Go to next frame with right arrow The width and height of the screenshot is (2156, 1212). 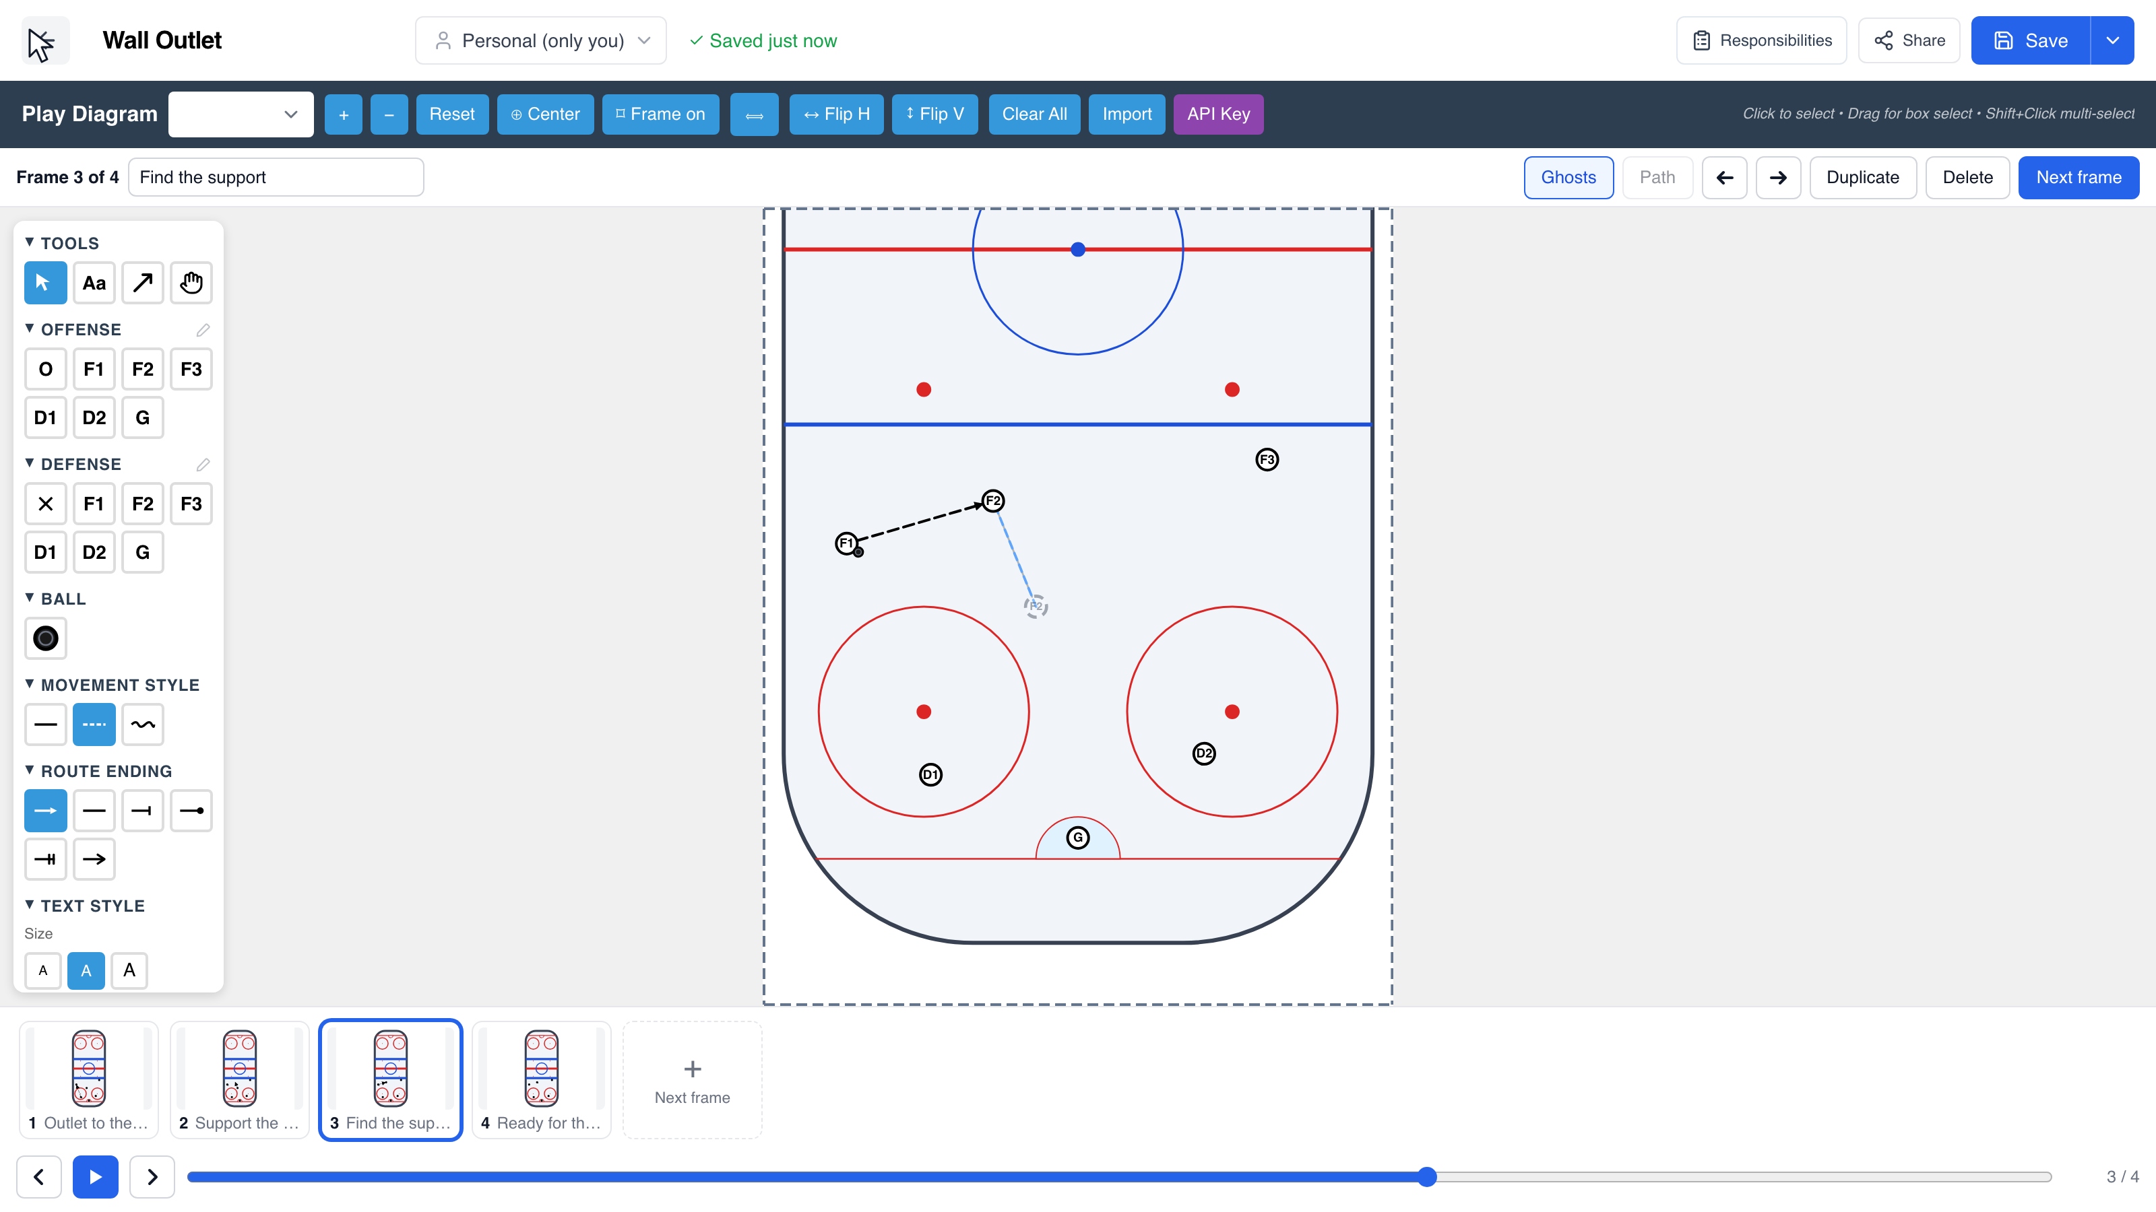[1778, 177]
